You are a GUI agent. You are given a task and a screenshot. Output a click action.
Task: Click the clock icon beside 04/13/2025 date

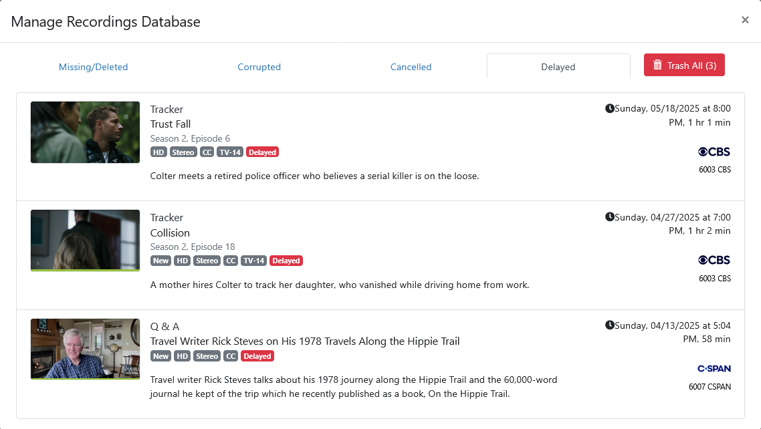609,325
